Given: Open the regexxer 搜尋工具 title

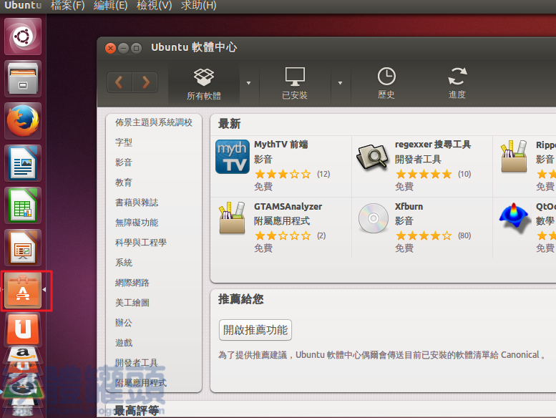Looking at the screenshot, I should pyautogui.click(x=433, y=145).
